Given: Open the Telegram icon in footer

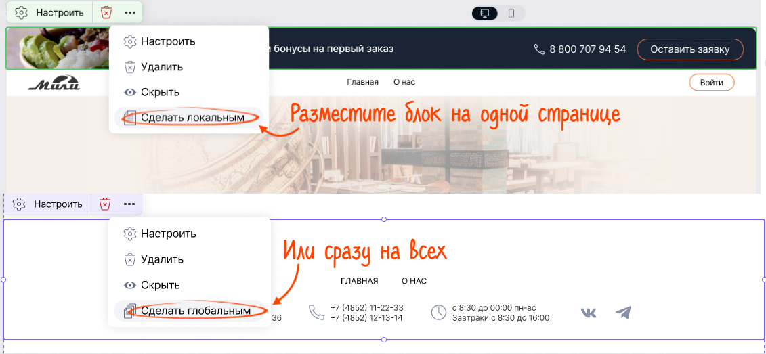Looking at the screenshot, I should click(x=623, y=312).
